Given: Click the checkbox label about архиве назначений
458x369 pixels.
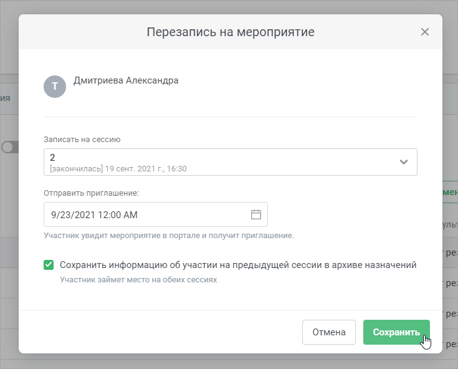Looking at the screenshot, I should pos(238,265).
